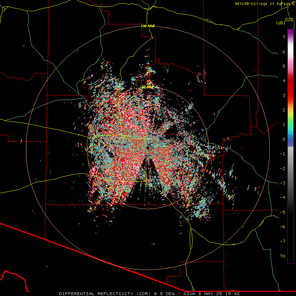Click the 5 value on color scale
Viewport: 296px width, 296px height.
(x=284, y=66)
